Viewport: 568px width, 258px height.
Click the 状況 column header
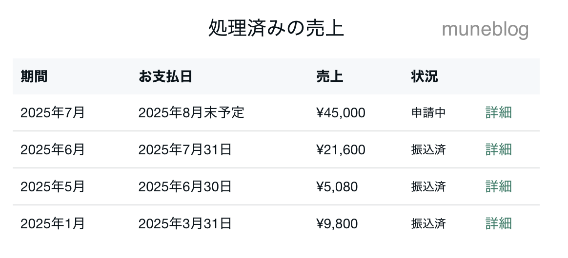point(425,76)
